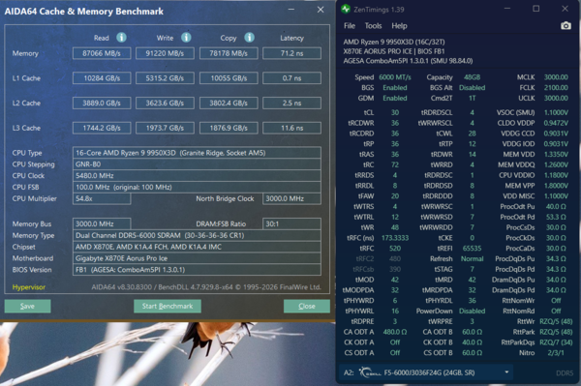Click the CPU FSB 100.0 MHz field
This screenshot has width=581, height=386.
click(197, 188)
